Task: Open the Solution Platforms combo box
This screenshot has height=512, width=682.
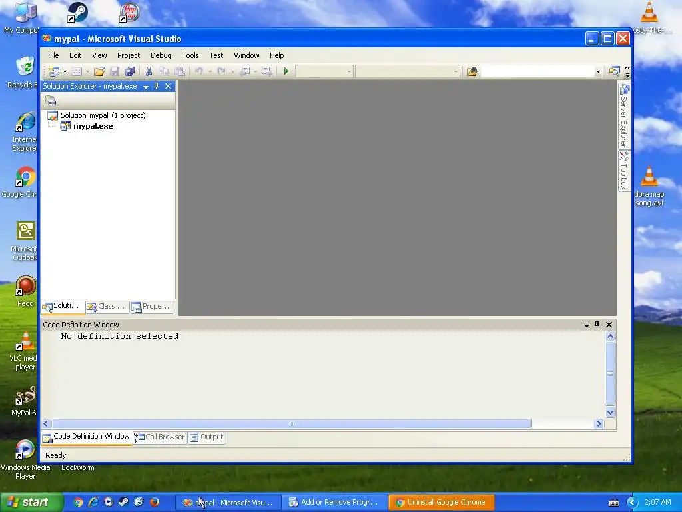Action: pos(407,71)
